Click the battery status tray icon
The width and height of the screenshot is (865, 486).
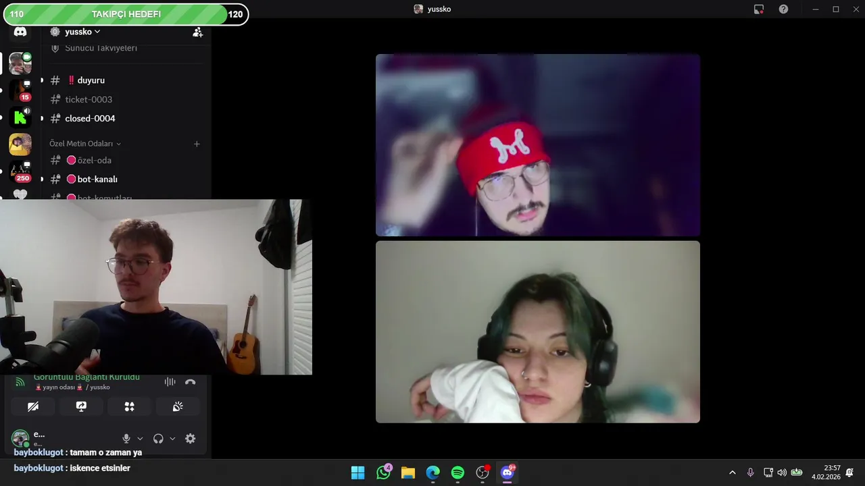[x=797, y=473]
